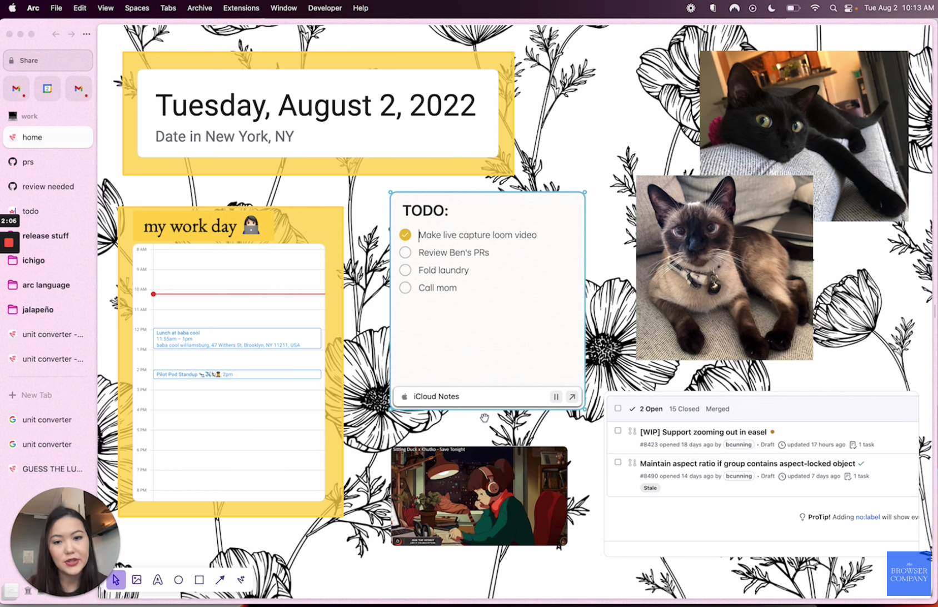Select the text tool in easel toolbar
This screenshot has height=607, width=938.
coord(158,580)
